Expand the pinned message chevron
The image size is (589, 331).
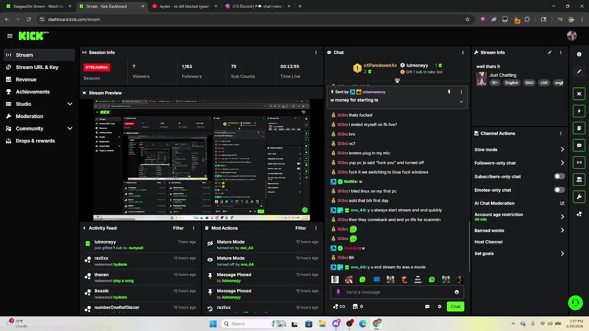tap(461, 102)
